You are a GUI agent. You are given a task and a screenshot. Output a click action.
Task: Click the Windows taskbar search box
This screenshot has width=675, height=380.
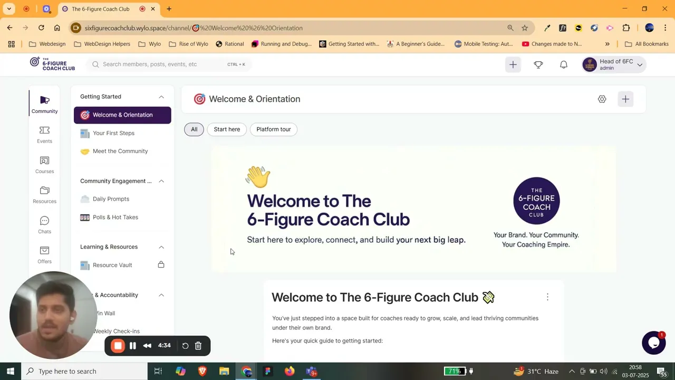coord(84,372)
